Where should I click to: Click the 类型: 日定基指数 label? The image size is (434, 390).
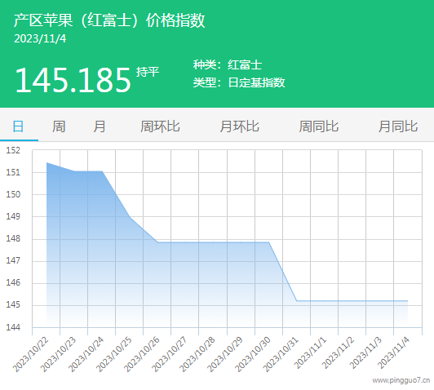click(x=239, y=82)
